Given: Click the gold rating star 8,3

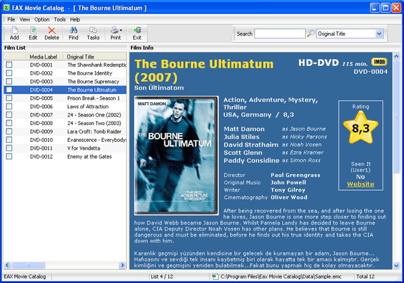Looking at the screenshot, I should 361,128.
